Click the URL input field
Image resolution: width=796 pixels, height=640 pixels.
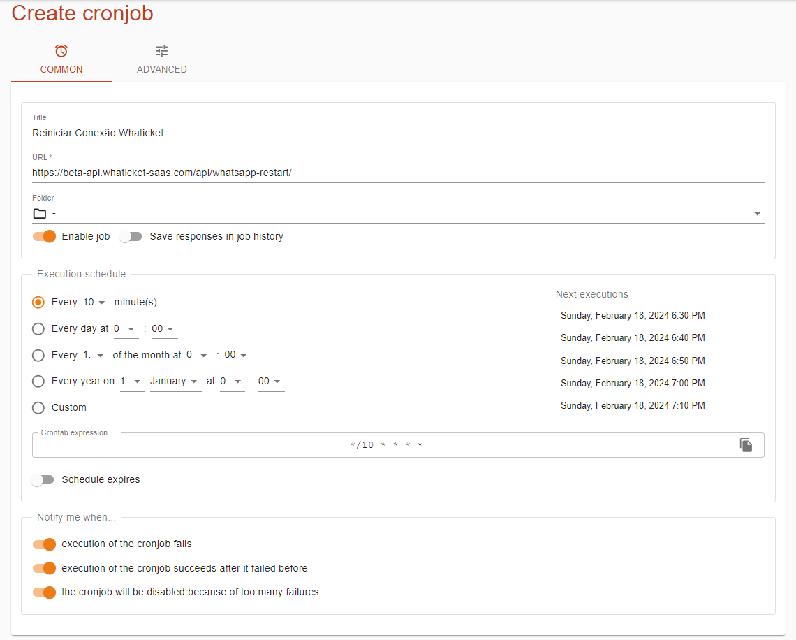click(398, 173)
